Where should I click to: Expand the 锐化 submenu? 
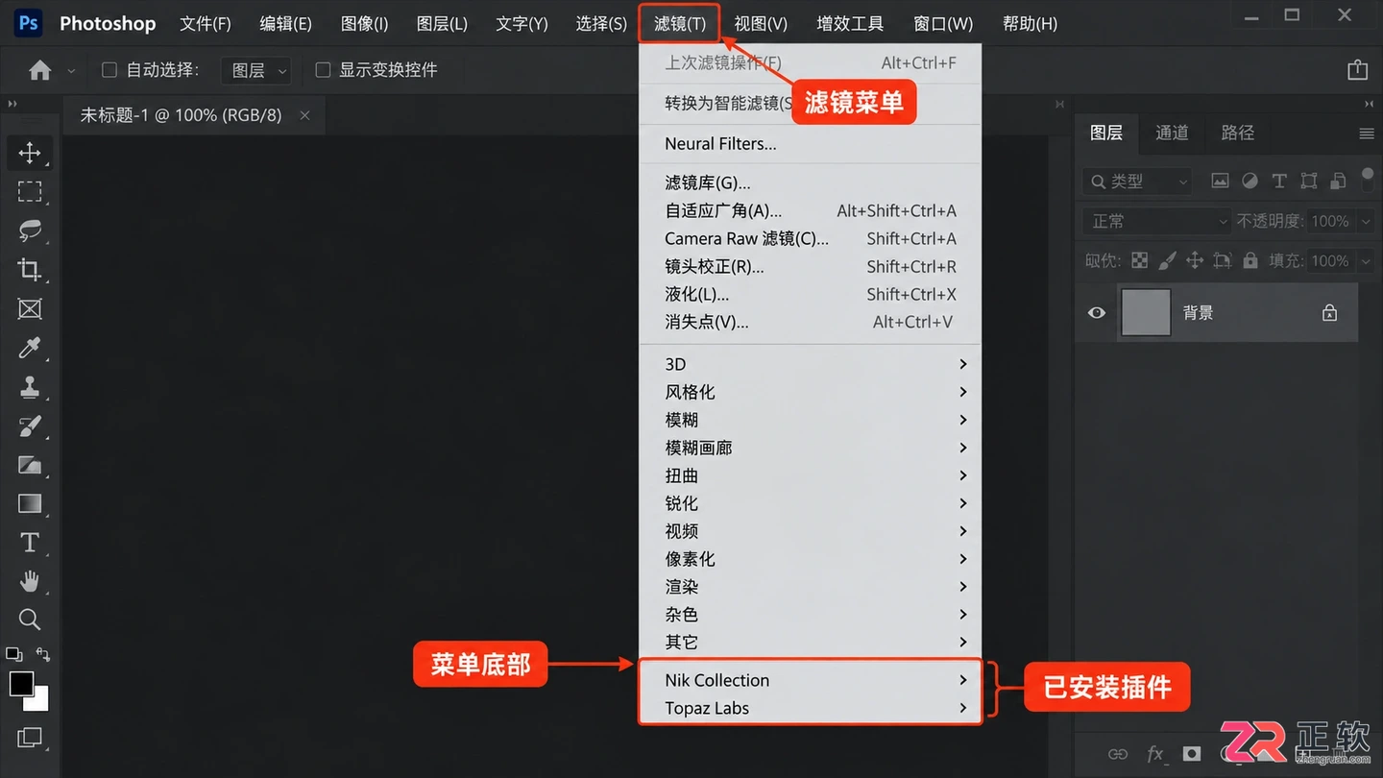click(x=810, y=503)
